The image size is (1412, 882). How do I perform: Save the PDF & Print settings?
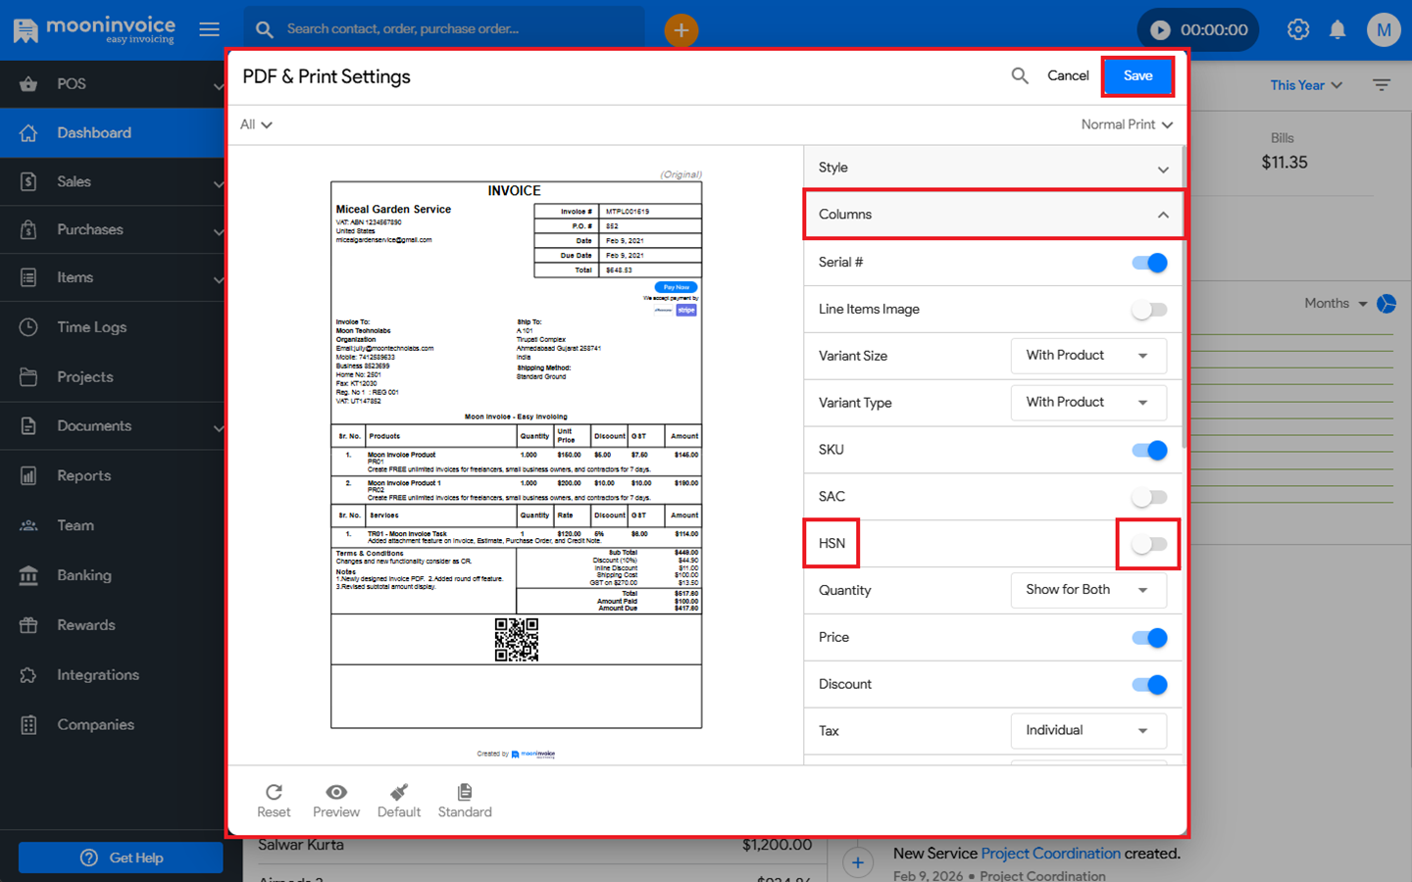tap(1137, 75)
